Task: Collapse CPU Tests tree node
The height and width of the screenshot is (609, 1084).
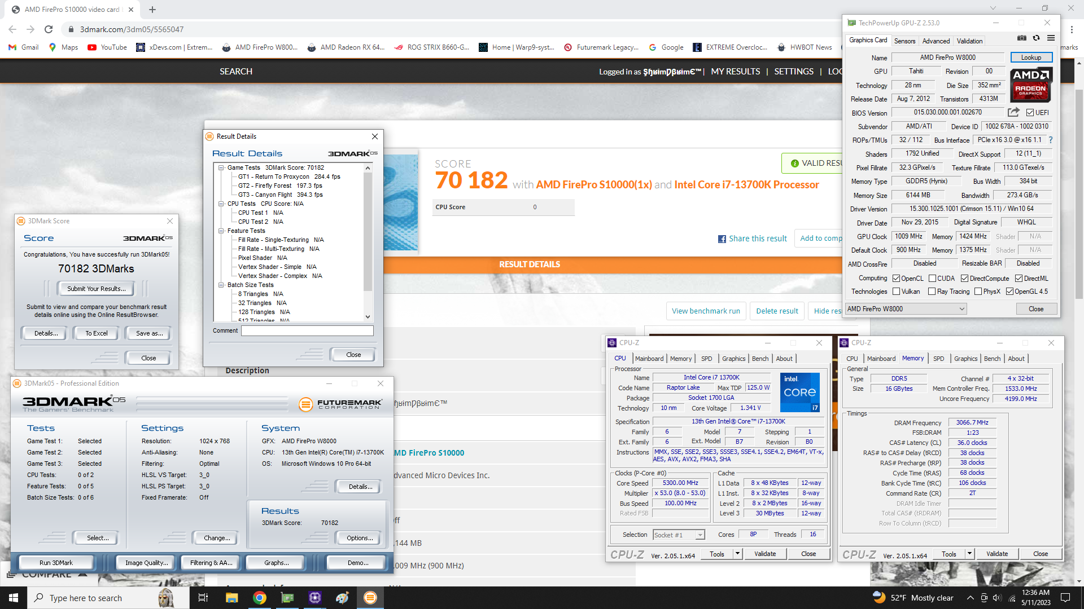Action: [x=221, y=204]
